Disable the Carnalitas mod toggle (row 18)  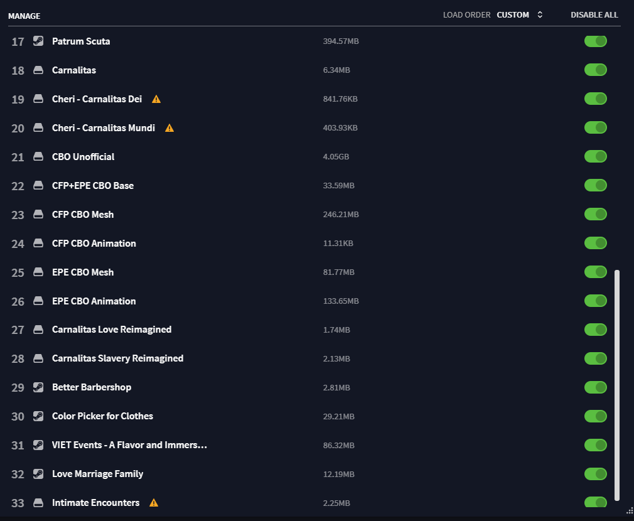click(x=596, y=70)
